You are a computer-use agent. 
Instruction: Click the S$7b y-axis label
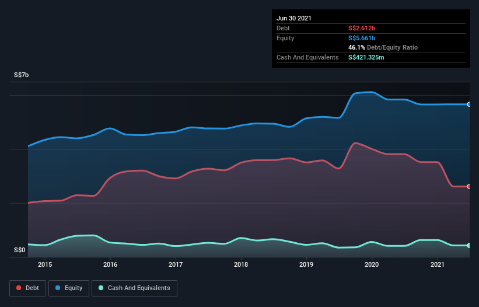pos(22,75)
